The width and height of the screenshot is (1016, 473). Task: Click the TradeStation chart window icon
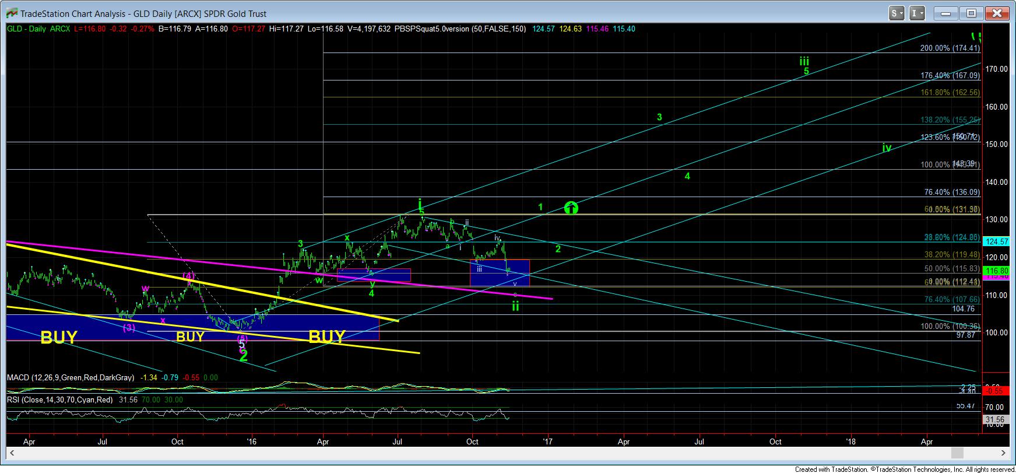click(12, 13)
